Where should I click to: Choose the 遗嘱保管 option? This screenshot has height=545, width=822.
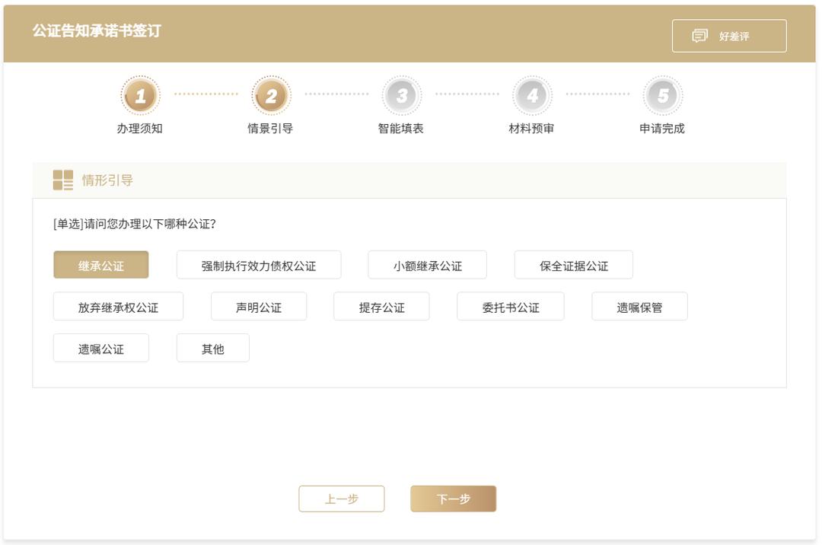point(639,307)
